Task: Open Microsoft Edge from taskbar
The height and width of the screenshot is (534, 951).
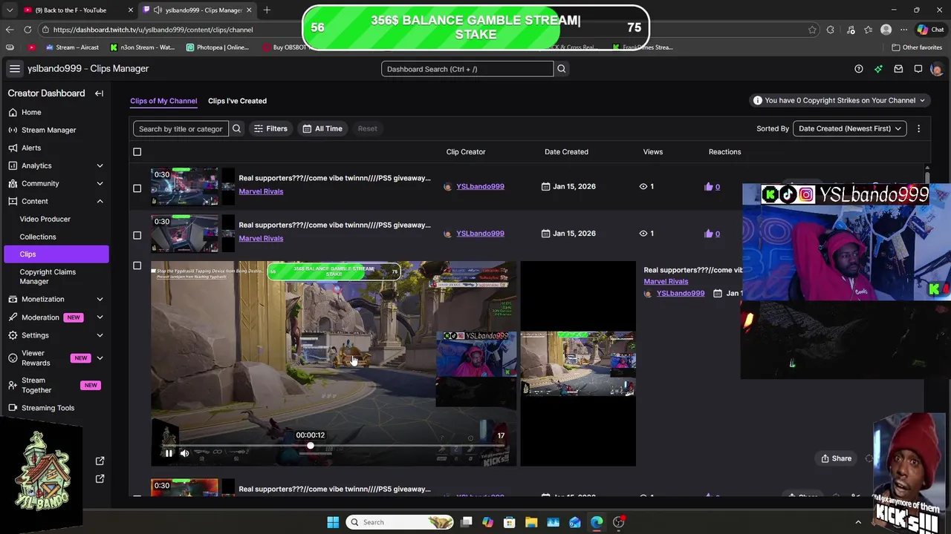Action: tap(597, 522)
